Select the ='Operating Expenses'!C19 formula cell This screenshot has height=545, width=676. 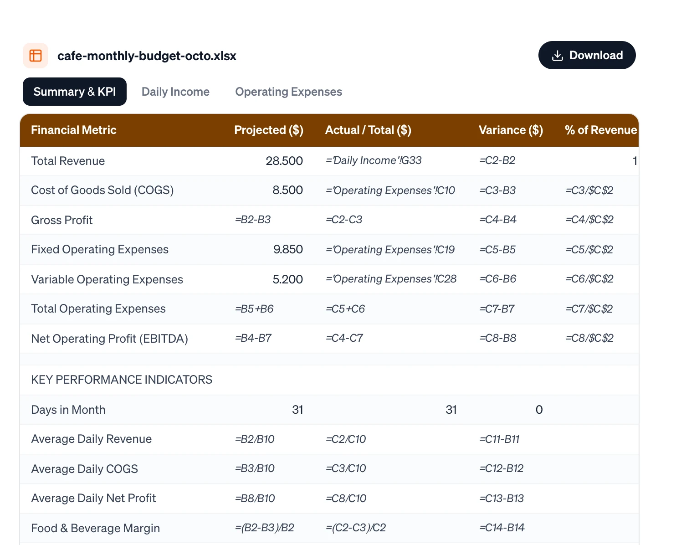390,250
